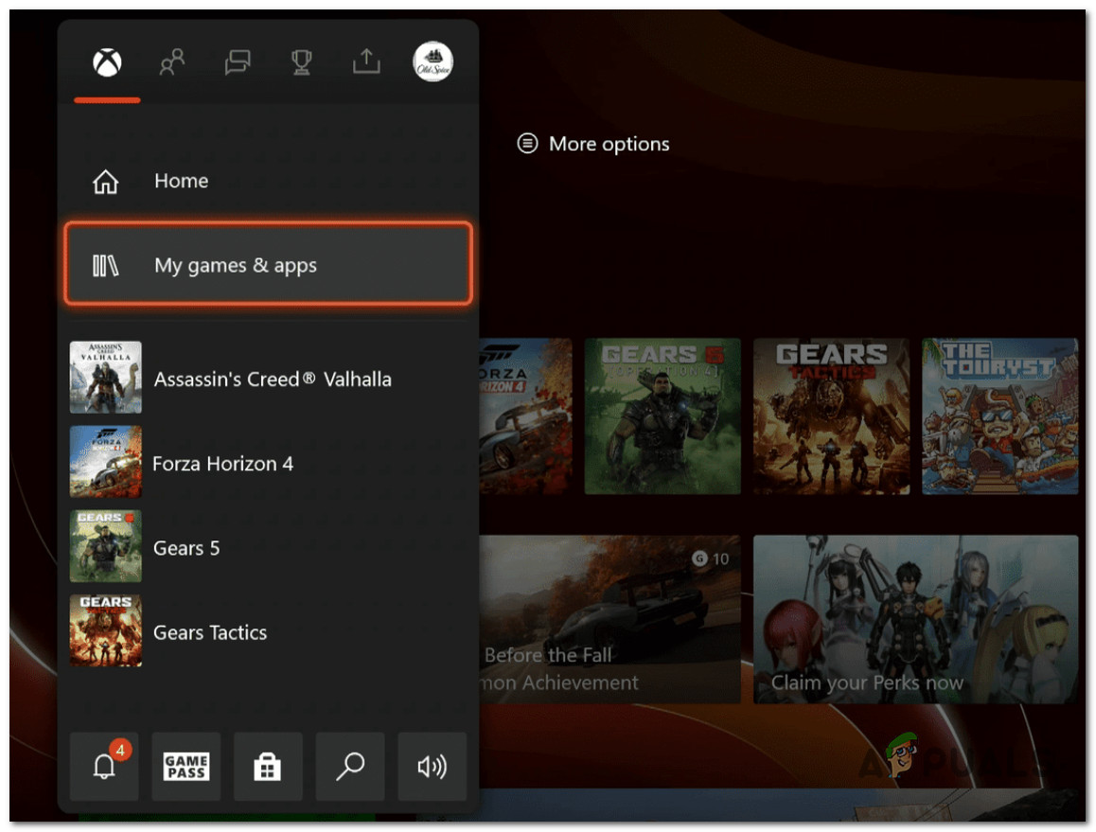1096x832 pixels.
Task: Select the Xbox logo guide tab
Action: (x=107, y=62)
